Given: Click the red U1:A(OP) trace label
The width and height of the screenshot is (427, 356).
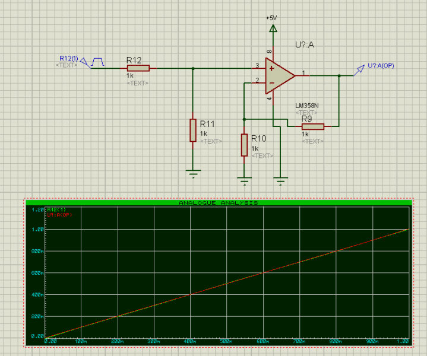Looking at the screenshot, I should tap(59, 215).
